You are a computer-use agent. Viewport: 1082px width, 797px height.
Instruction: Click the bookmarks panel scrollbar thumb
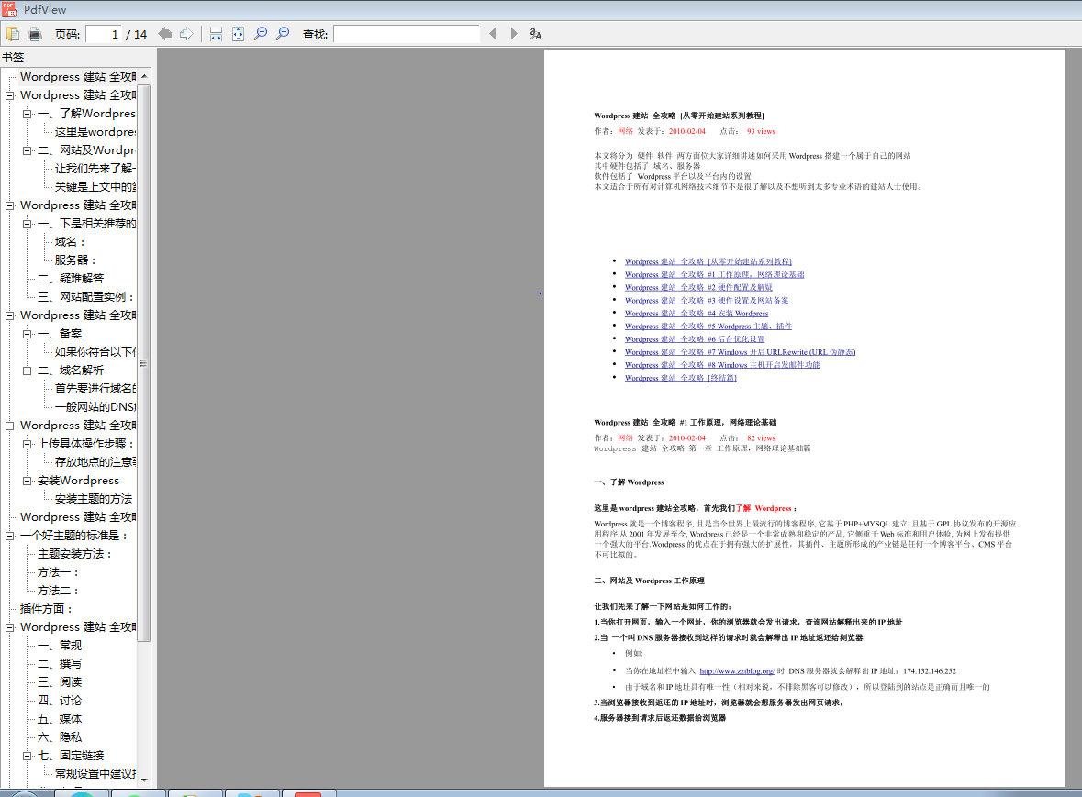click(x=144, y=362)
